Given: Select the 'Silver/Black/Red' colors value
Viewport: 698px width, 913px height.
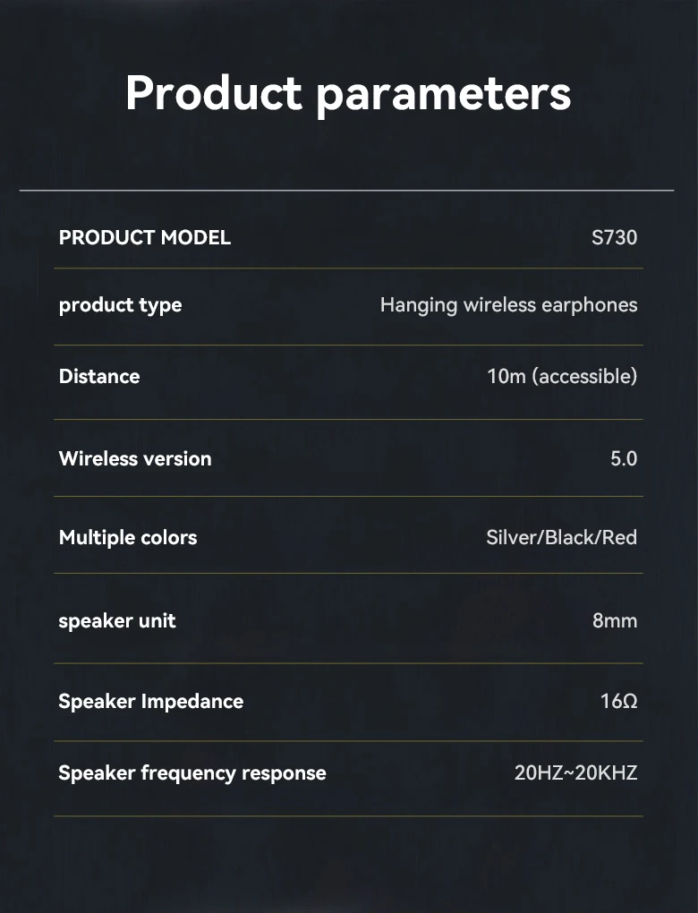Looking at the screenshot, I should [x=561, y=538].
